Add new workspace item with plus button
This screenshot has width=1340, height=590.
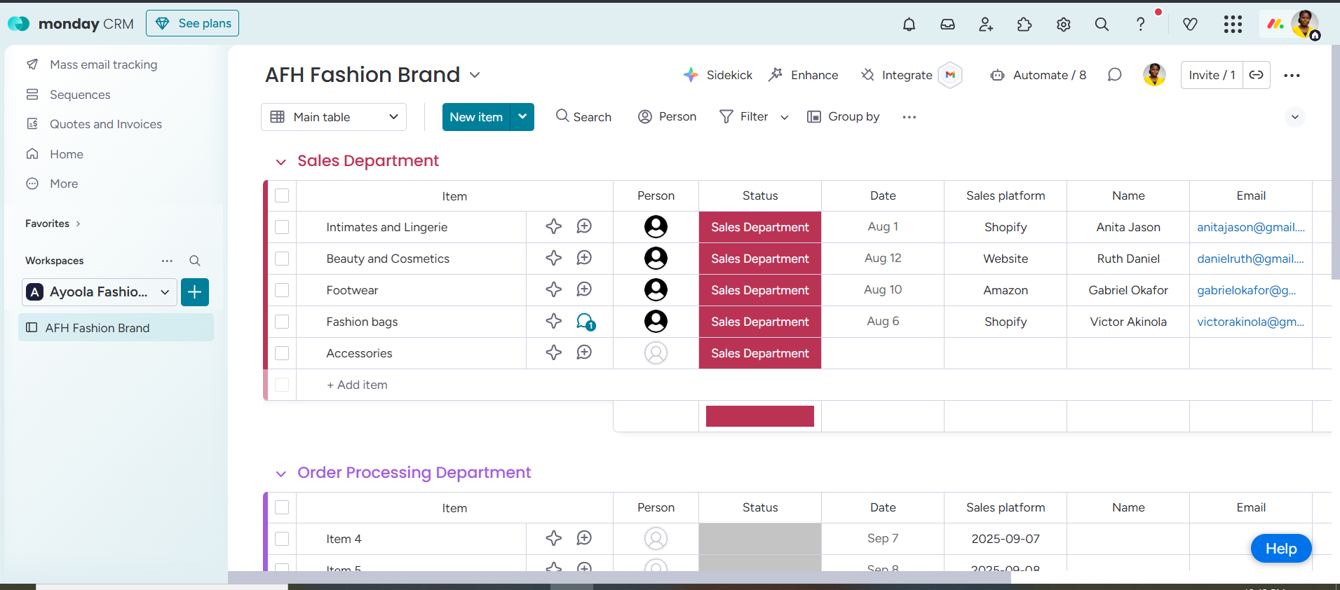[x=195, y=292]
